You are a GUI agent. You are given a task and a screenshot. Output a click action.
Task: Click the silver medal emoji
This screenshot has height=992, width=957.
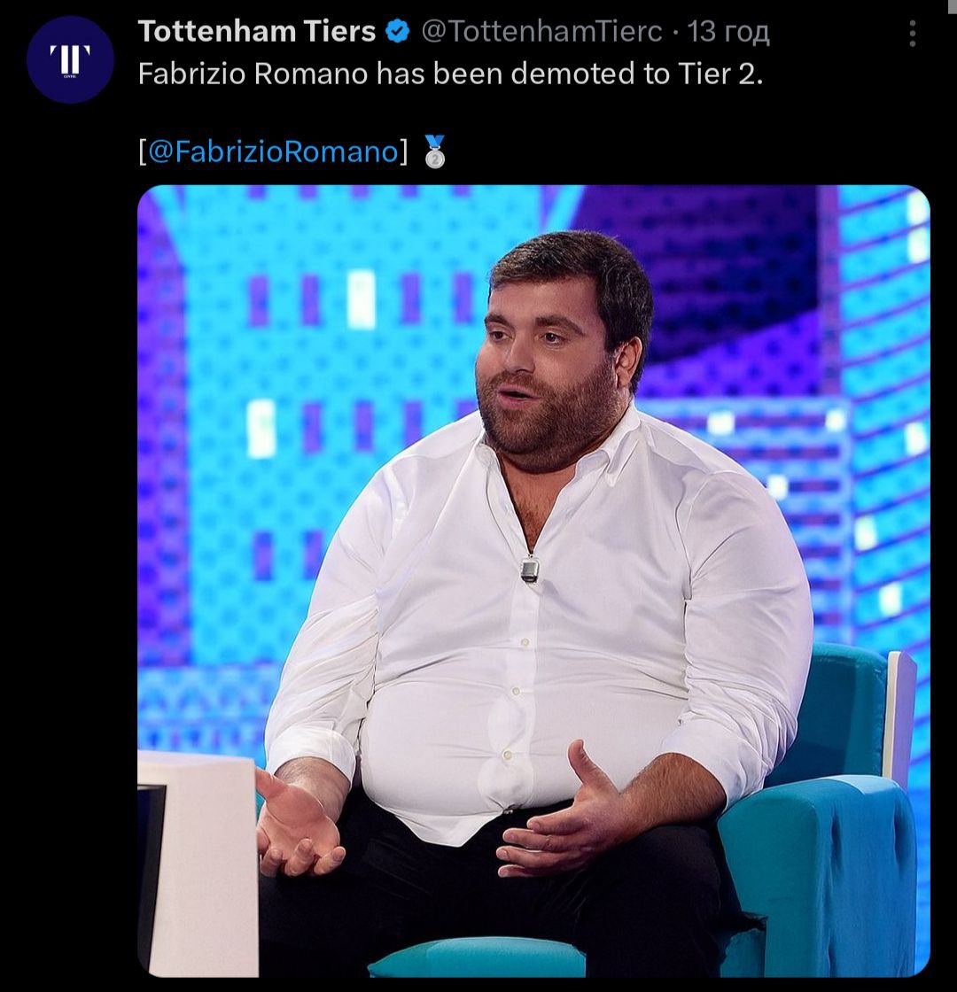[x=435, y=151]
